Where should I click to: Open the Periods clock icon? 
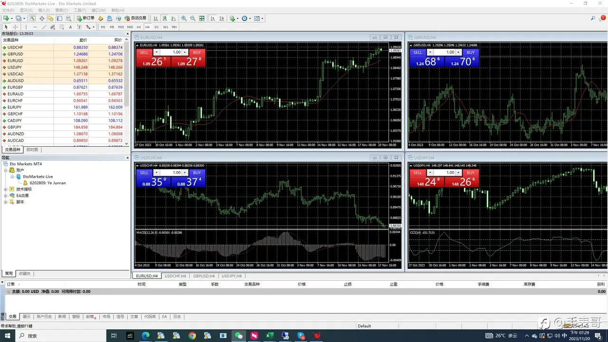pos(245,18)
